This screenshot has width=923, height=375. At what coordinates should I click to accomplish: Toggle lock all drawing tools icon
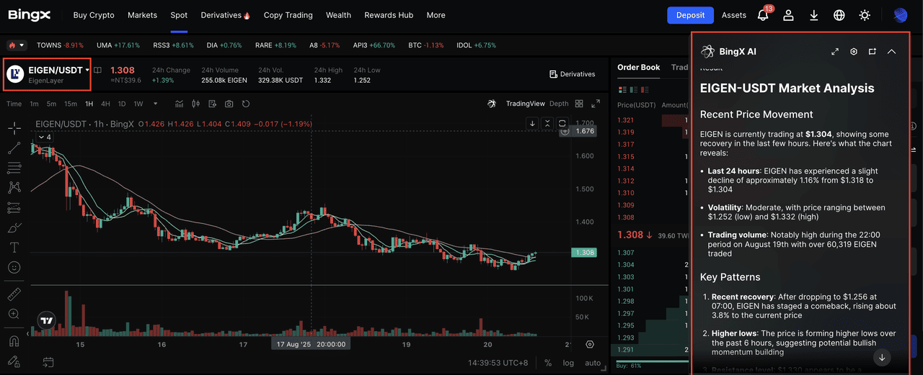tap(14, 361)
